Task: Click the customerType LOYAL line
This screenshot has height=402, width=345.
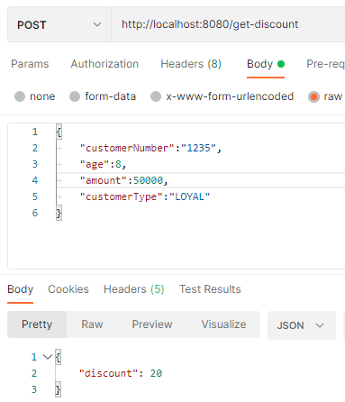Action: pyautogui.click(x=145, y=196)
